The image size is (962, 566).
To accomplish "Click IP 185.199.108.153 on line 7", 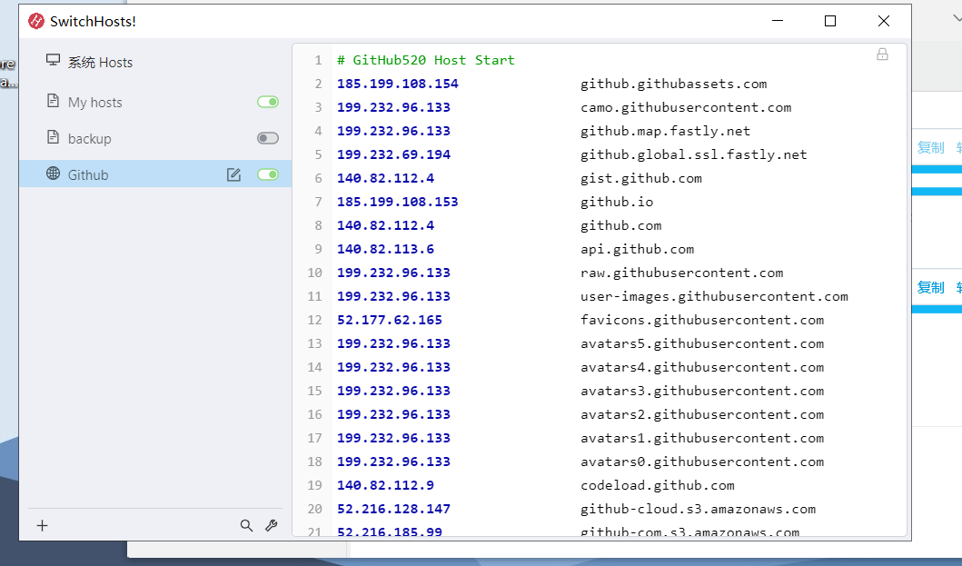I will click(398, 202).
